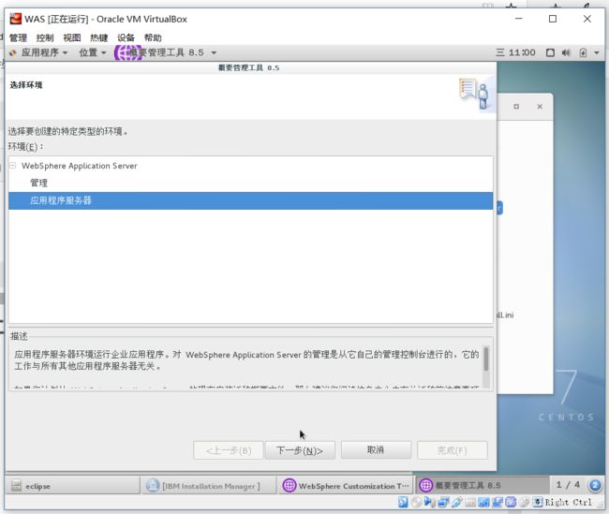Click the USB devices status icon
Screen dimensions: 609x514
click(457, 502)
